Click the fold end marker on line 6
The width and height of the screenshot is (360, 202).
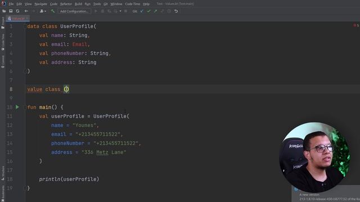point(25,71)
